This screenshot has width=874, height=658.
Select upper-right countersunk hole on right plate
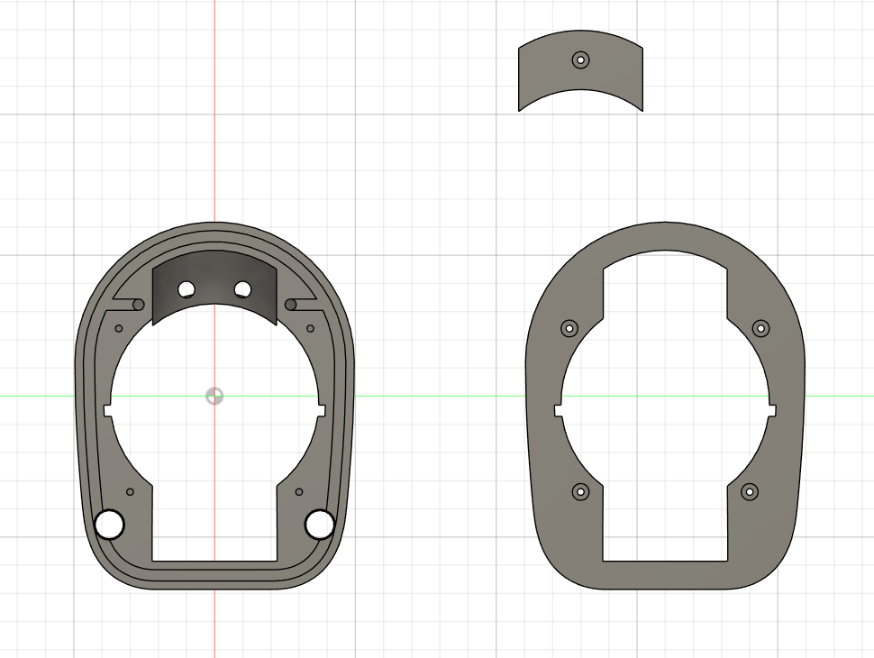coord(761,328)
